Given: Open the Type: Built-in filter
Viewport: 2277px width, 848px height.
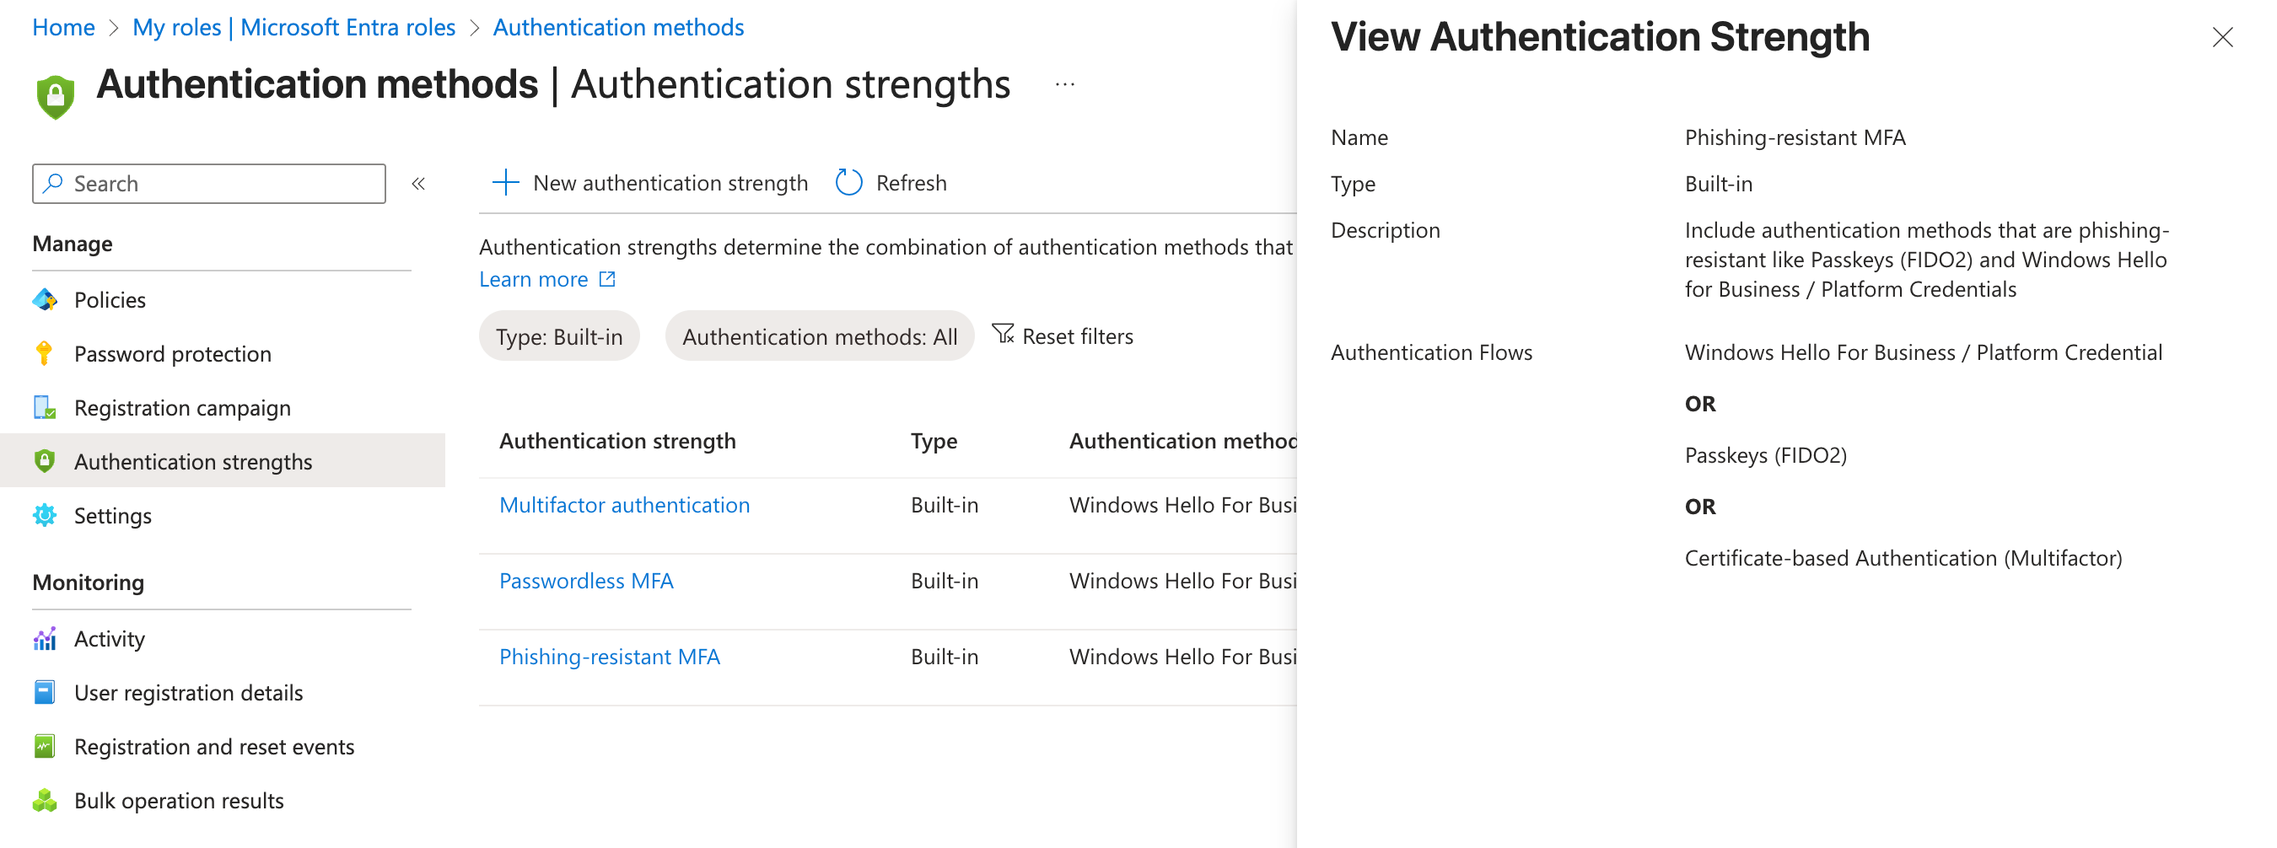Looking at the screenshot, I should point(558,336).
